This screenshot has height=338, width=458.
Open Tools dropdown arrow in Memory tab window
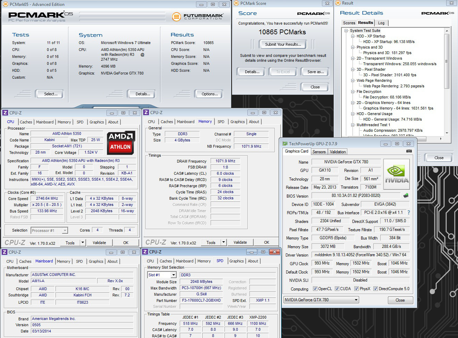pos(224,242)
